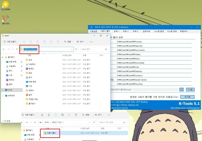Open the striped colorful desktop shortcut icon
This screenshot has width=202, height=141.
tap(5, 20)
